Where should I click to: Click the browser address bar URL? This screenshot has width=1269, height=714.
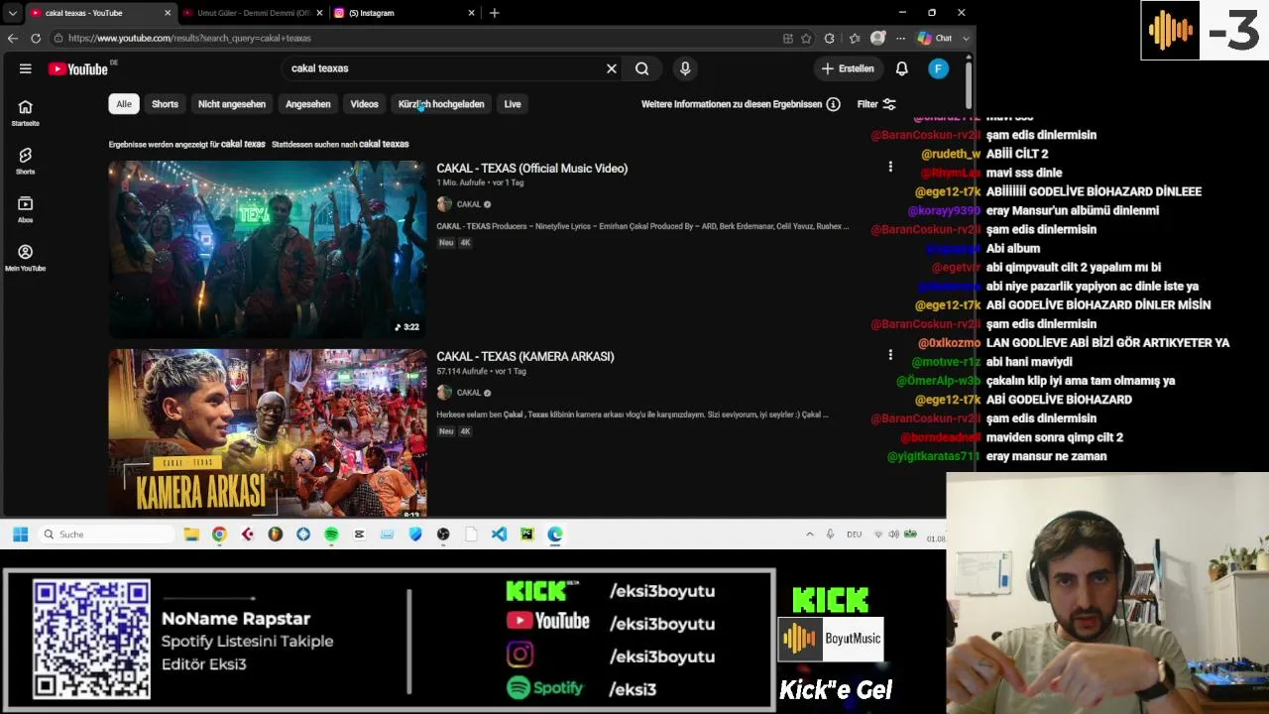[189, 38]
